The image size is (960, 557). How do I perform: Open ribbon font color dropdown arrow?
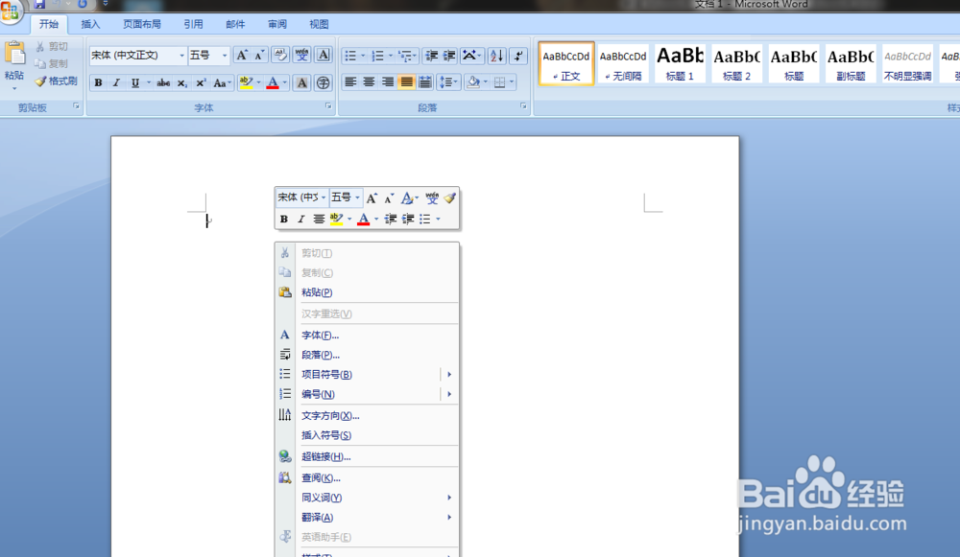285,82
